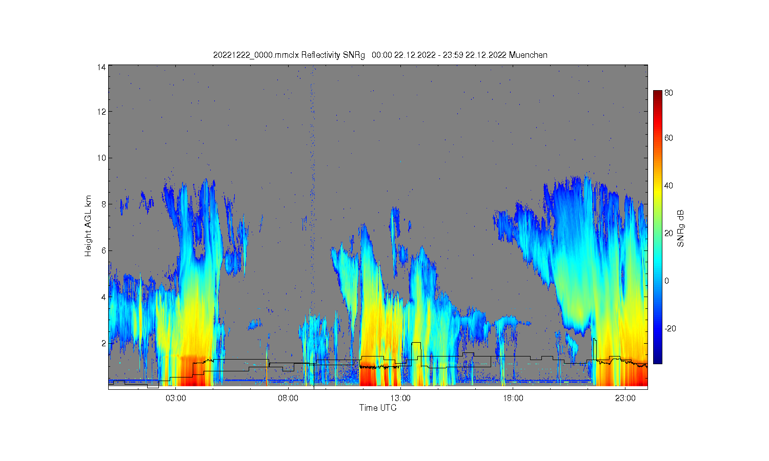769x461 pixels.
Task: Click the SNRg colorbar gradient
Action: [x=657, y=227]
